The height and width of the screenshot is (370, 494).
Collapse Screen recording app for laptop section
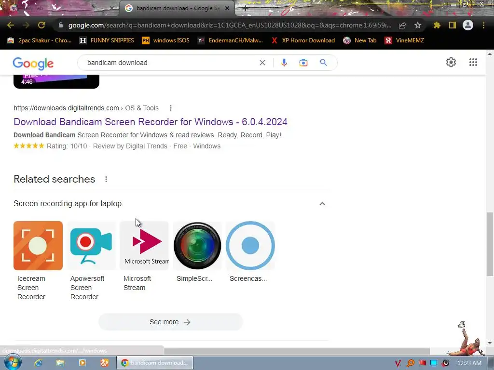click(322, 204)
